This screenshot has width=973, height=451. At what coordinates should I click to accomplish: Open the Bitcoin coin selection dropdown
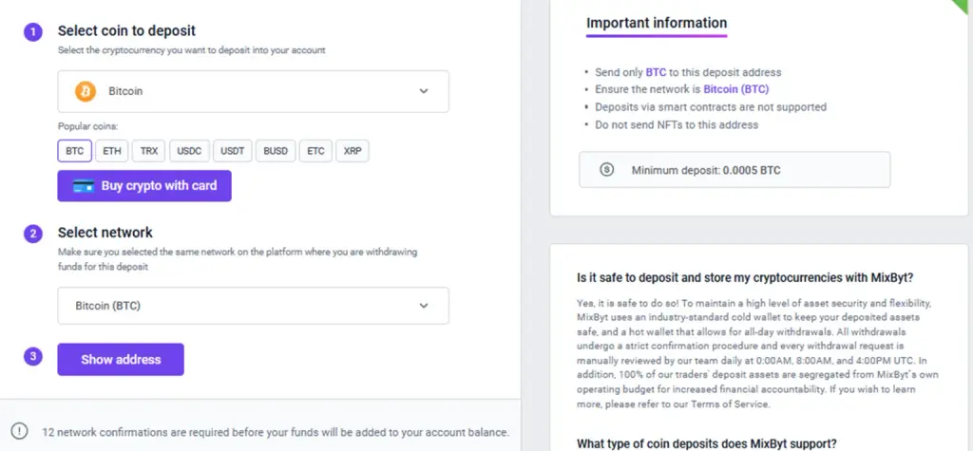coord(253,91)
